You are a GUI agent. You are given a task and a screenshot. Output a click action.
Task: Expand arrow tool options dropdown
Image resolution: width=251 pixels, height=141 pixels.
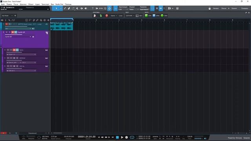[61, 8]
